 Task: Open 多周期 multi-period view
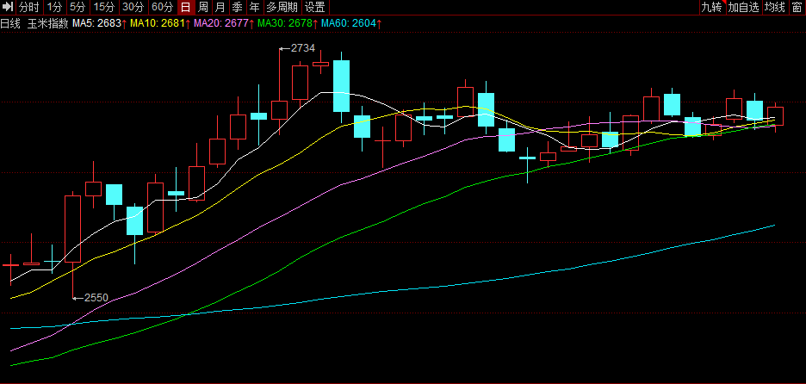[x=282, y=7]
